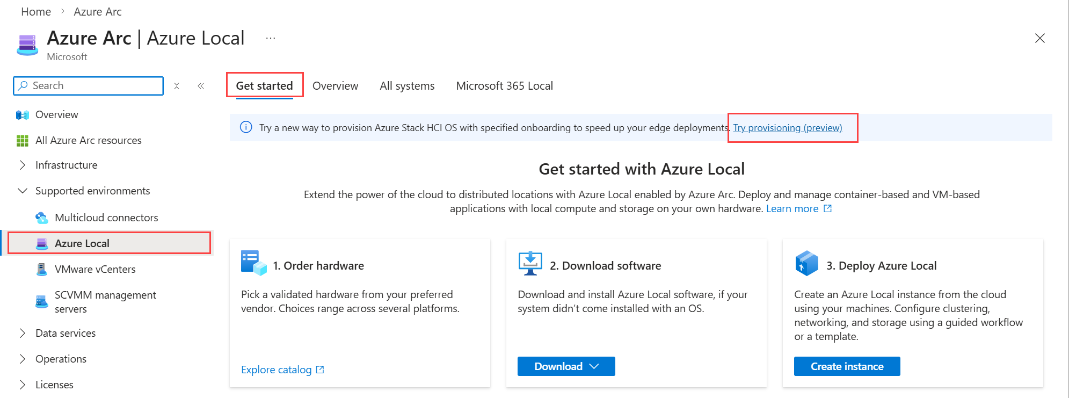This screenshot has height=398, width=1069.
Task: Open the Try provisioning (preview) link
Action: 787,128
